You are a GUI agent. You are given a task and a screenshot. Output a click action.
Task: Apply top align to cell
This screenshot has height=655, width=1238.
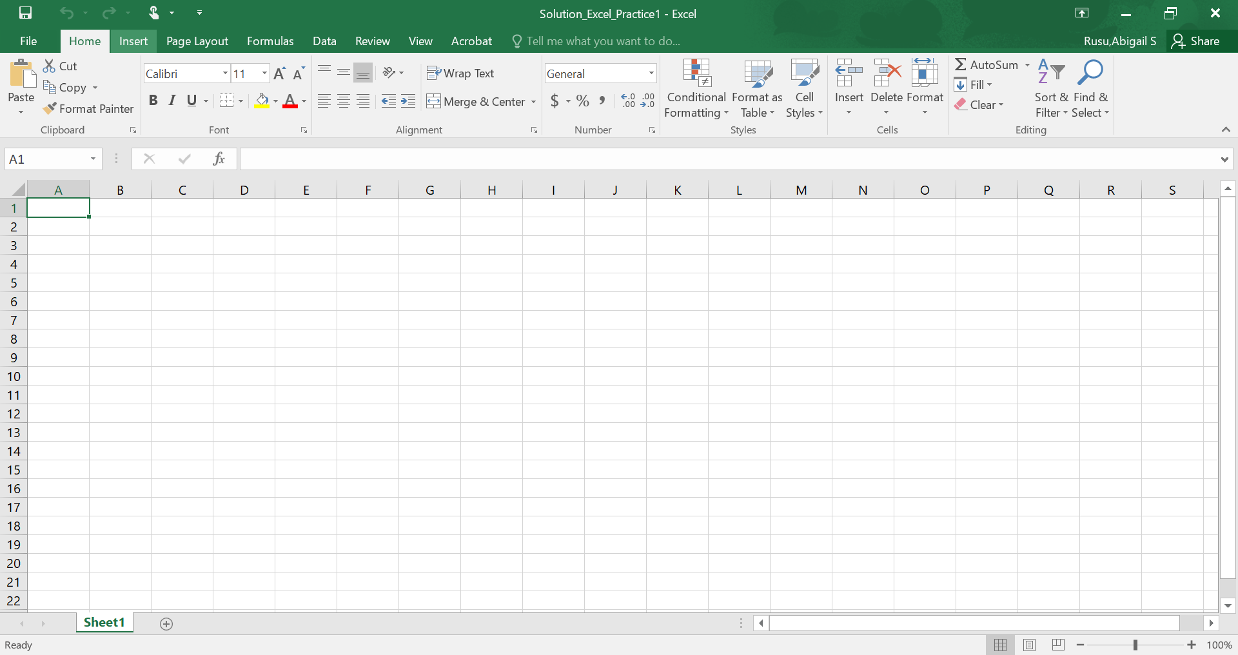coord(324,72)
